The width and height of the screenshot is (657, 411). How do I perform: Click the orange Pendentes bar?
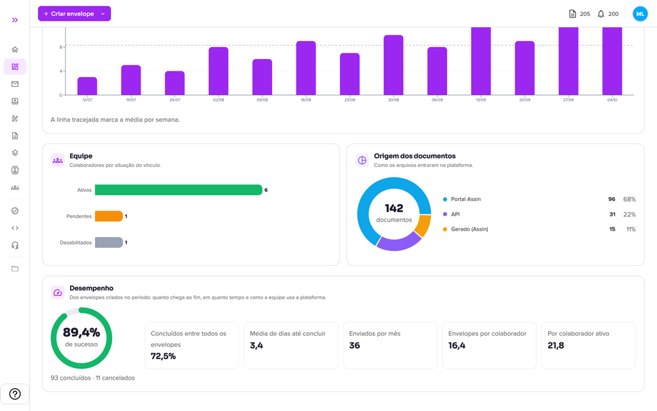point(109,216)
